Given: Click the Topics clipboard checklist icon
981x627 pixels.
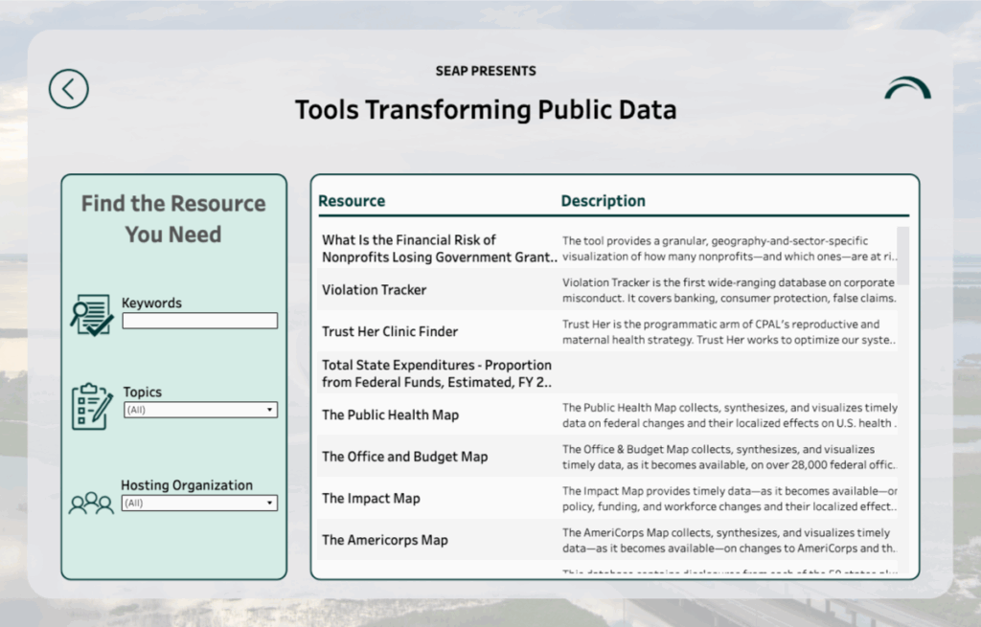Looking at the screenshot, I should pyautogui.click(x=92, y=405).
